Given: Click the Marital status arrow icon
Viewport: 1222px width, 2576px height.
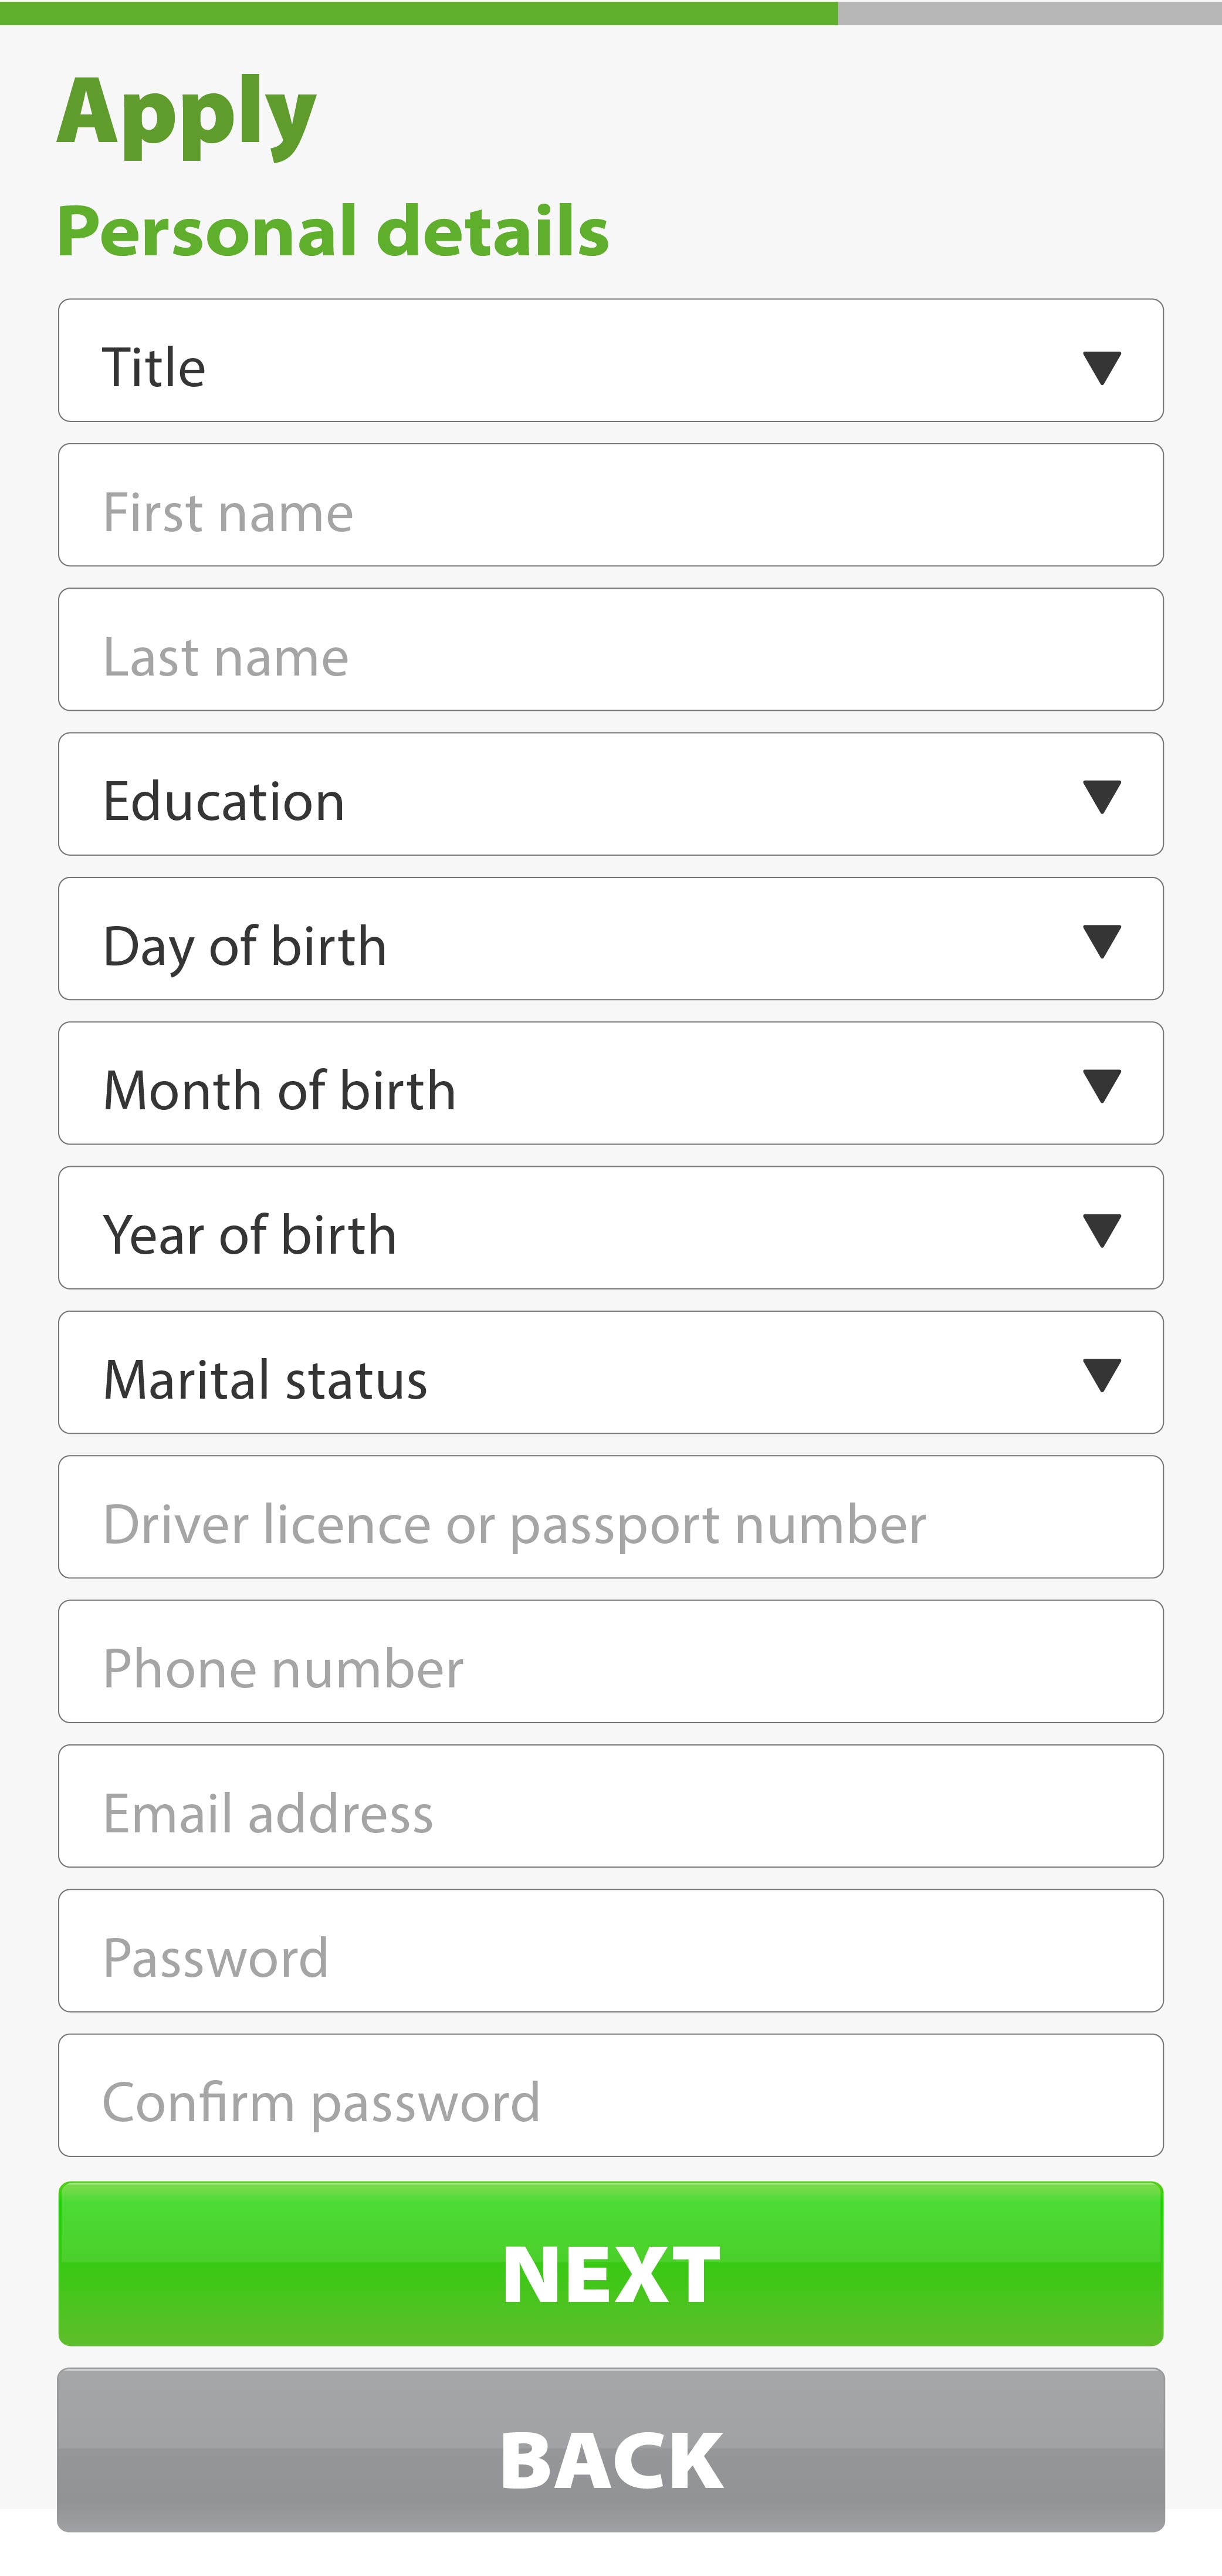Looking at the screenshot, I should coord(1101,1375).
